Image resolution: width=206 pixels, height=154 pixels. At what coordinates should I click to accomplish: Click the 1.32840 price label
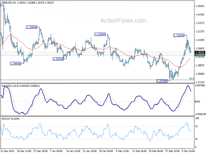[32, 27]
